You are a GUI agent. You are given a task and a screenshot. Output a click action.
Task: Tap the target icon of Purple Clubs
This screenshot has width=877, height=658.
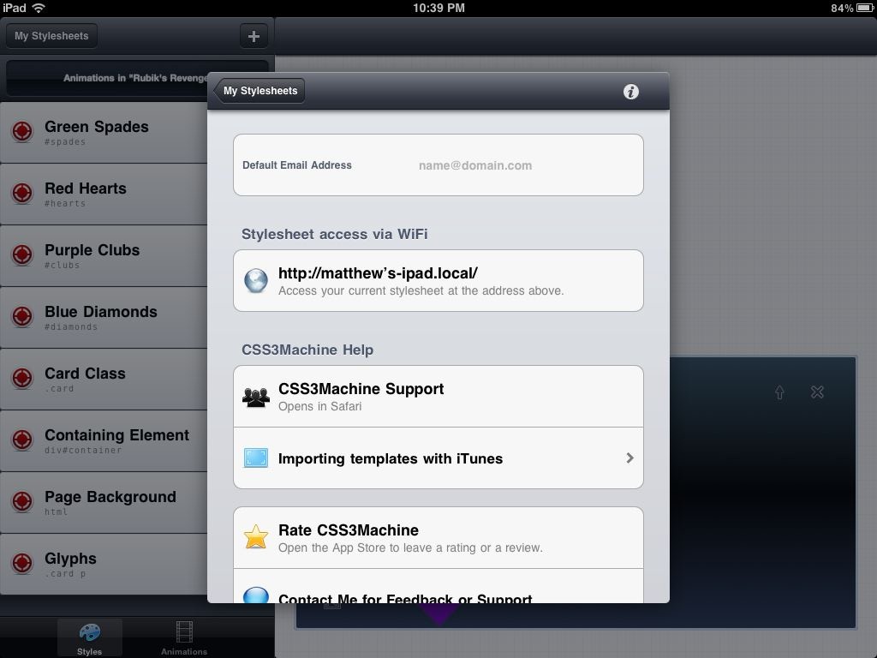pyautogui.click(x=22, y=254)
